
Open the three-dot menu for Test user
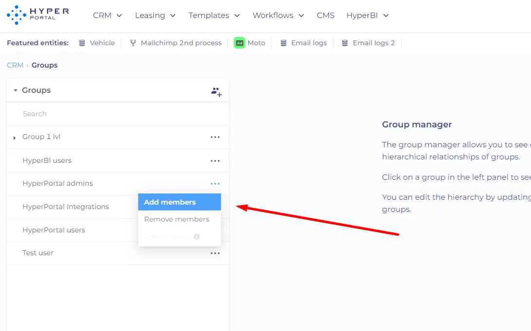[x=215, y=253]
